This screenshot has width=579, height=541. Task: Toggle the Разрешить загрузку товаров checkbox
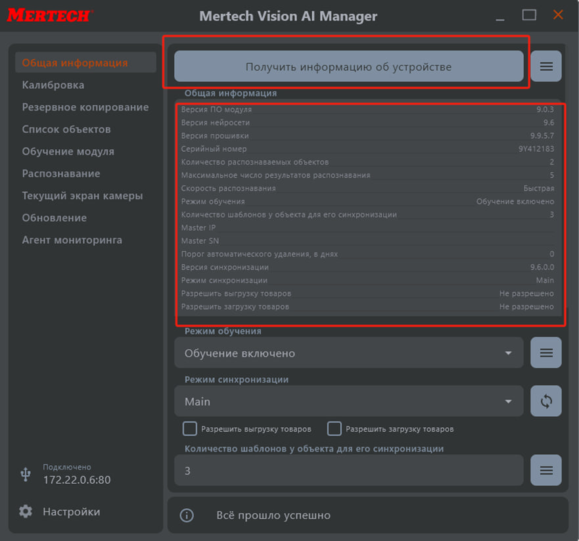[x=335, y=429]
